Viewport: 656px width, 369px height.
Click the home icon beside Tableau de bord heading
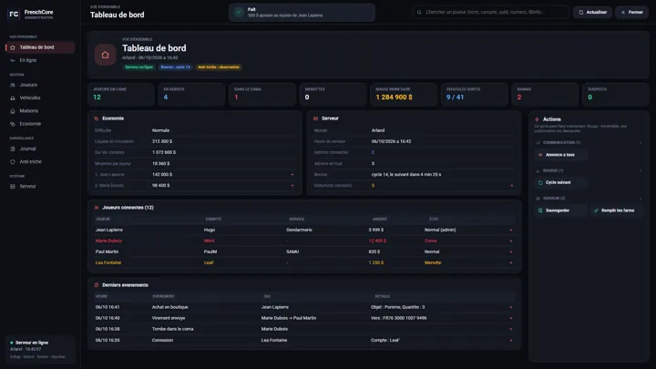coord(105,55)
